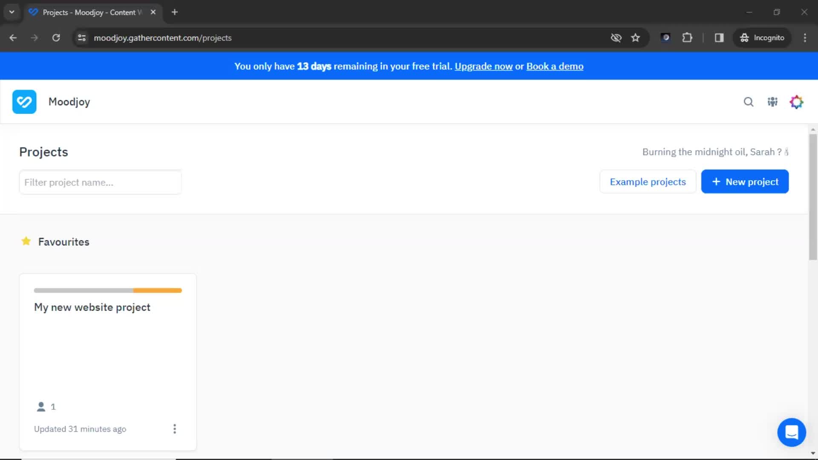Click the third-party cookies blocked eye icon

click(x=616, y=38)
